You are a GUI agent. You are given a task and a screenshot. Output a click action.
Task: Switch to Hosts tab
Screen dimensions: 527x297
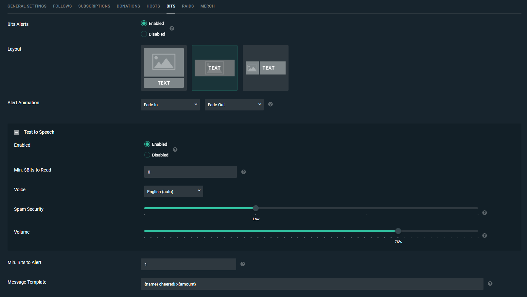(x=153, y=6)
